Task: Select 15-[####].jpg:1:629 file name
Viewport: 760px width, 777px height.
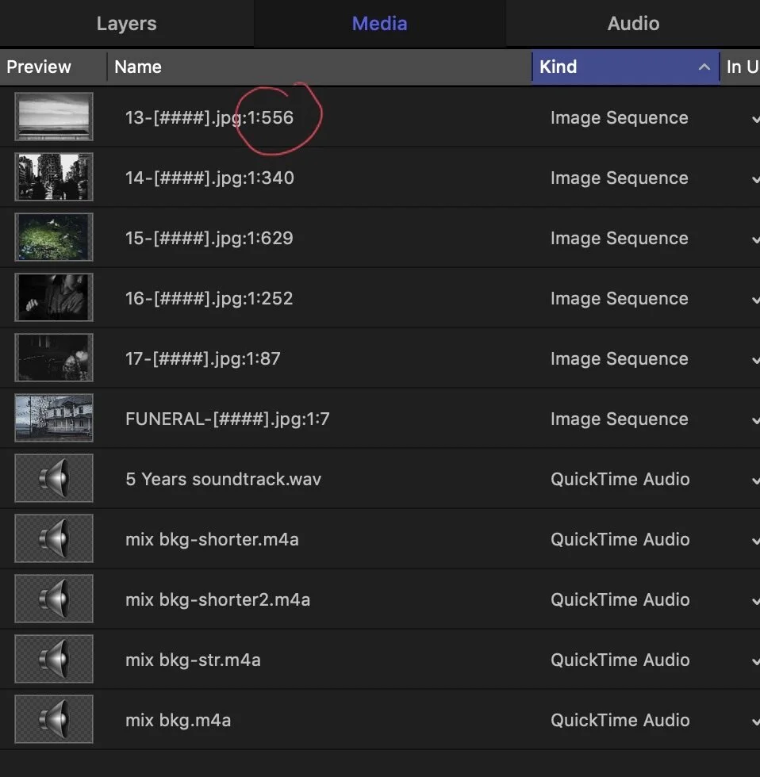Action: [x=209, y=239]
